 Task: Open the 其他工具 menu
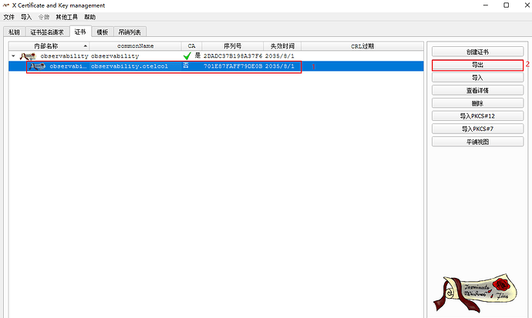pos(66,16)
